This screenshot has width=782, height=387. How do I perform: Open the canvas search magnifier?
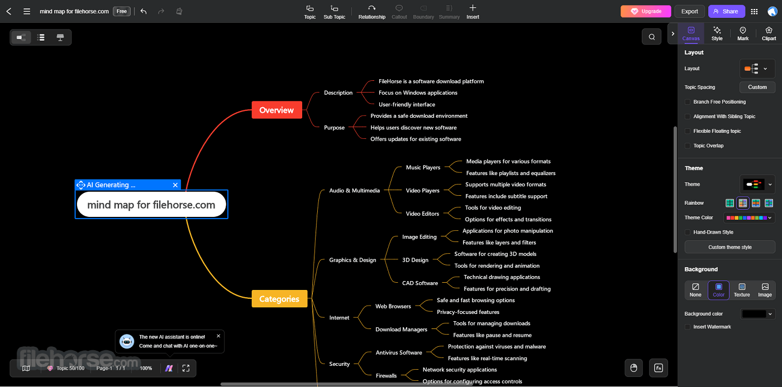pos(652,37)
